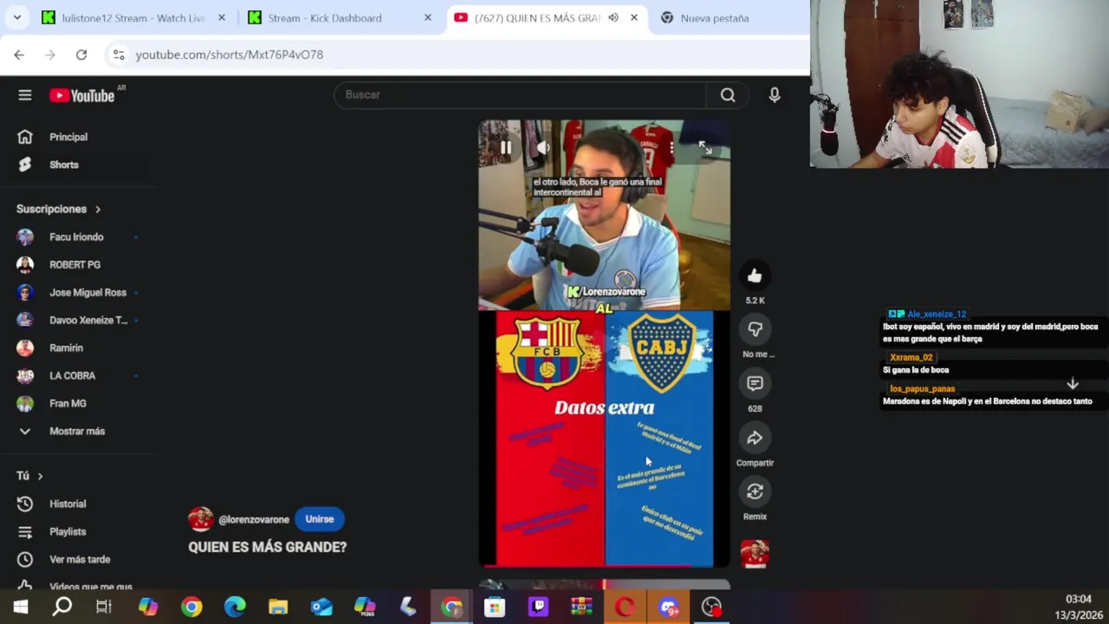Go forward in the browser
Viewport: 1109px width, 624px height.
(50, 55)
